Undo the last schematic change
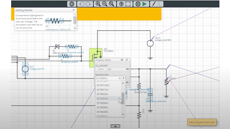This screenshot has height=129, width=230. 81,4
